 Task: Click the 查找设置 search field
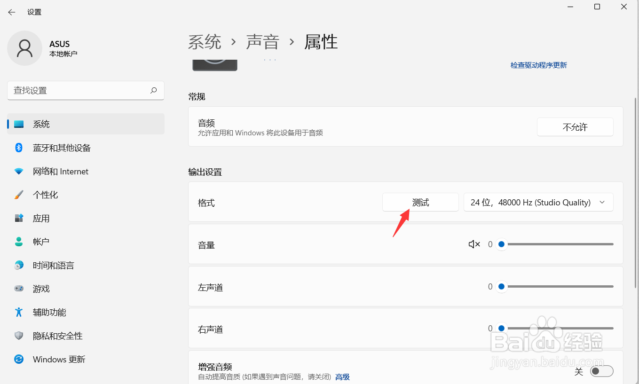point(86,90)
